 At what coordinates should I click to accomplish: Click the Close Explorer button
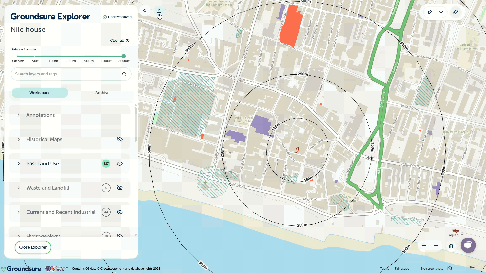[33, 247]
